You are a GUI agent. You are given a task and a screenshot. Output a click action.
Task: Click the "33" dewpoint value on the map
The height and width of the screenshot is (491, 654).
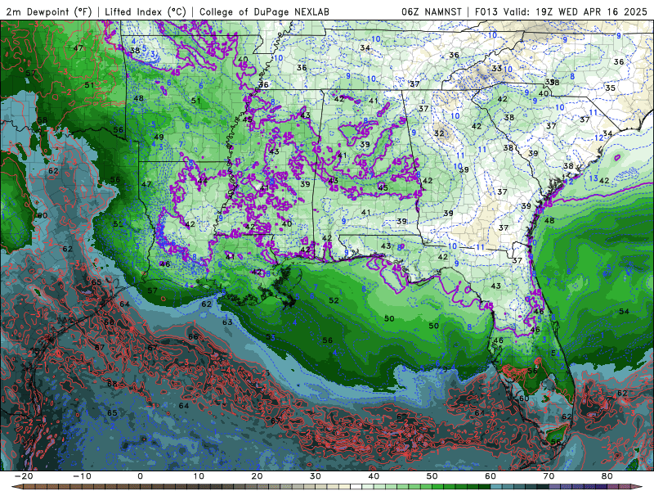click(496, 68)
